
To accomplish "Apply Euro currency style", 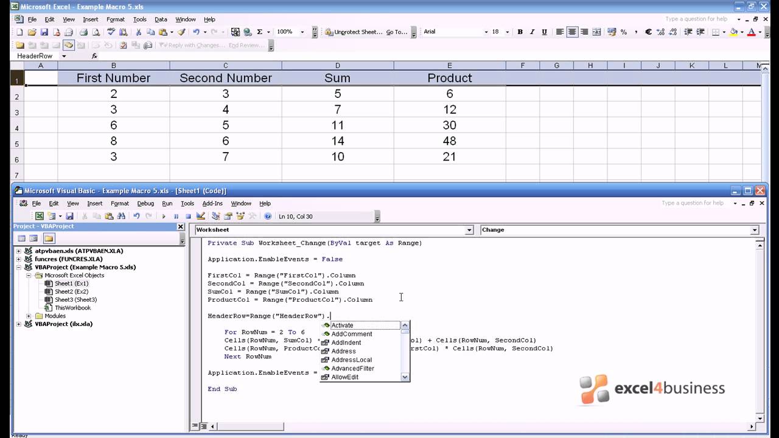I will pos(648,32).
